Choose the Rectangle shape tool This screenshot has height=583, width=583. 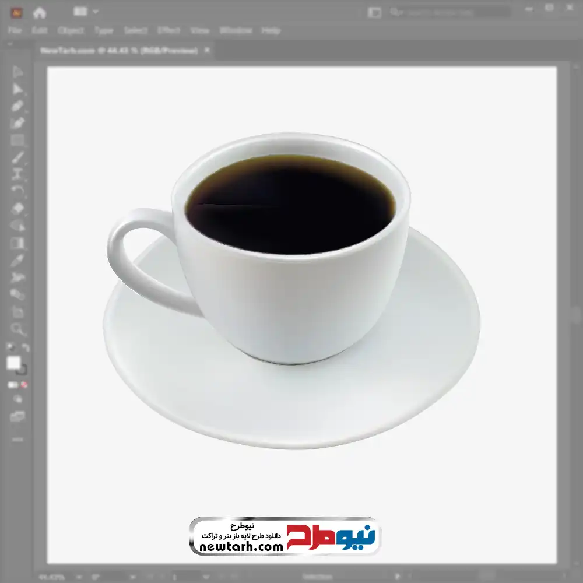coord(17,140)
